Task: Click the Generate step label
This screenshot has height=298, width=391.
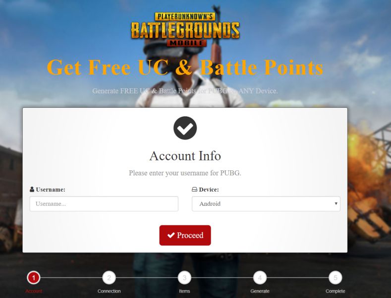Action: 260,291
